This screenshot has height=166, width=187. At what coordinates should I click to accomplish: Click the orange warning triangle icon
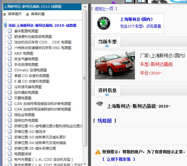98,152
